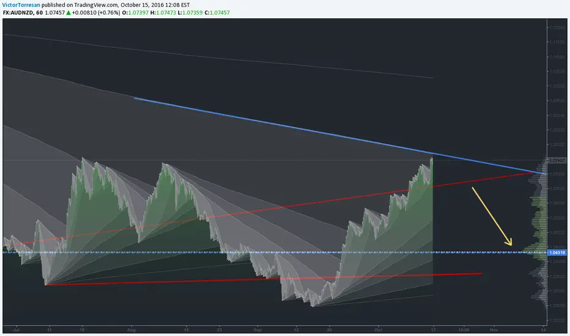Image resolution: width=570 pixels, height=336 pixels.
Task: Click the 60 interval value beside symbol
Action: [39, 12]
